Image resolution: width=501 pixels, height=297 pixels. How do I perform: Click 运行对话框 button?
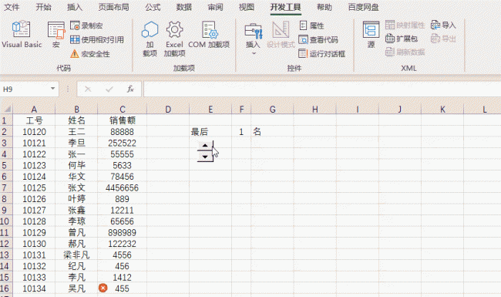[x=321, y=54]
